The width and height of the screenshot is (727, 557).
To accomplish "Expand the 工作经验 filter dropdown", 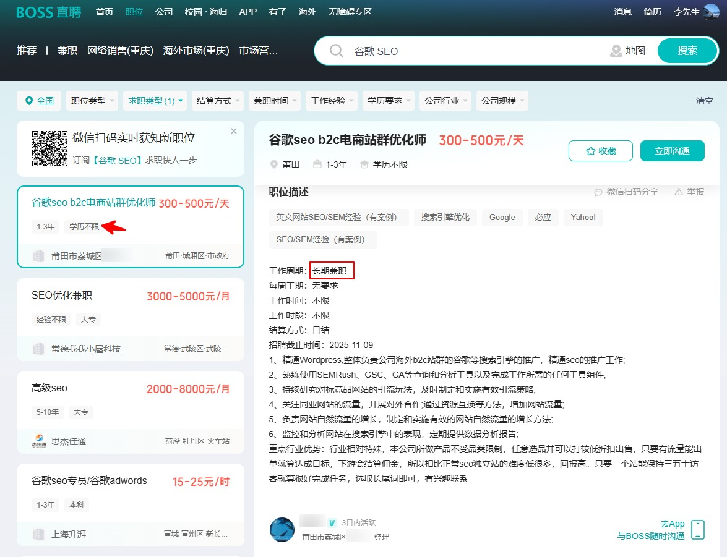I will (333, 101).
